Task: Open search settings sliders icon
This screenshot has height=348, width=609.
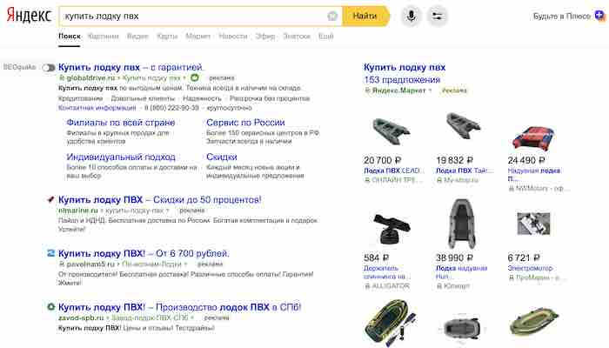Action: coord(437,16)
